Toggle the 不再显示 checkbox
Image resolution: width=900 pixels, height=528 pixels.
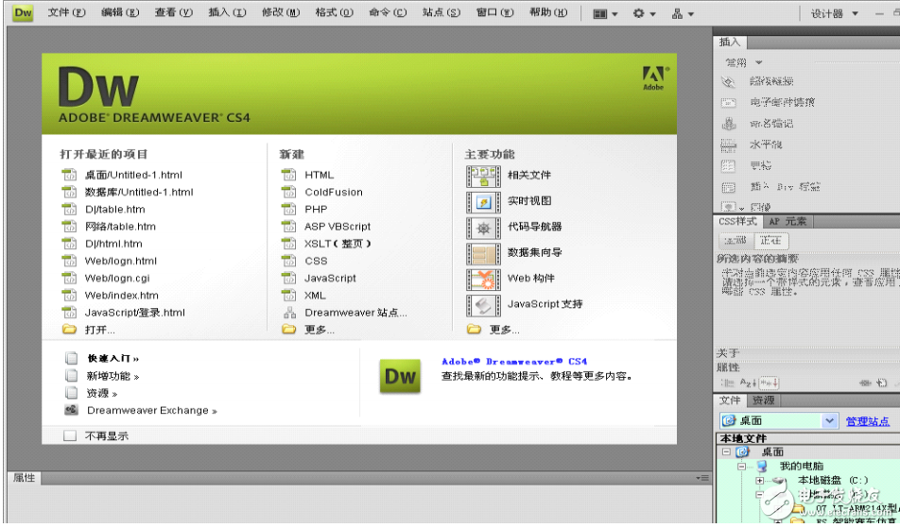(x=70, y=435)
